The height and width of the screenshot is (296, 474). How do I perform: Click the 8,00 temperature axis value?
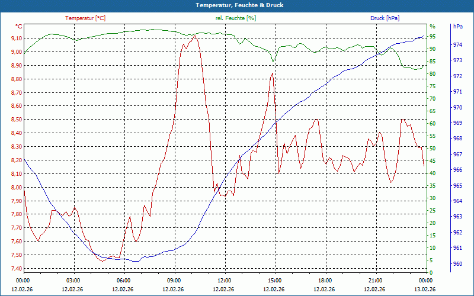tap(17, 187)
